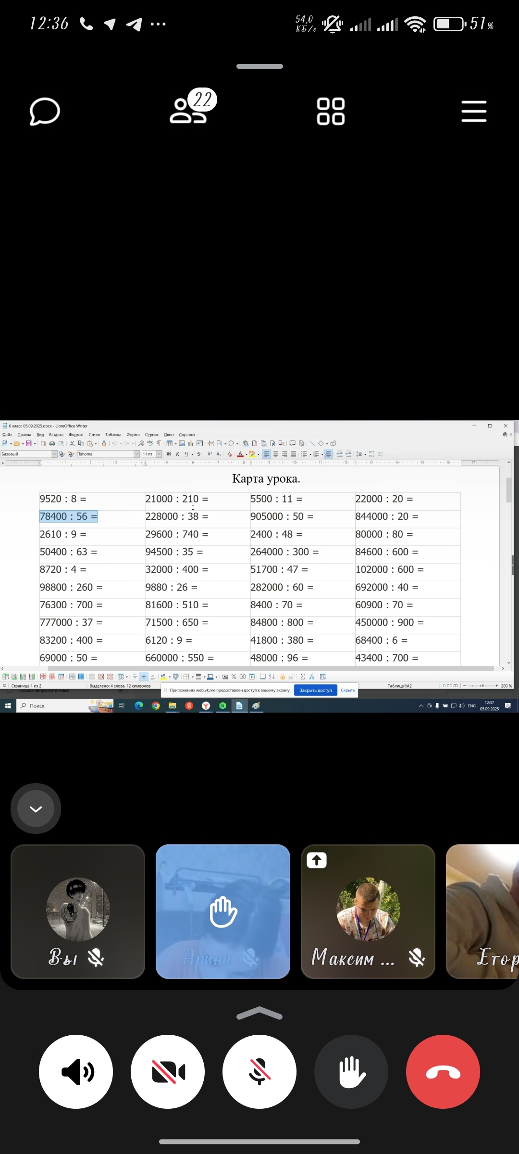Viewport: 519px width, 1154px height.
Task: Click the Скрыть link
Action: pos(347,690)
